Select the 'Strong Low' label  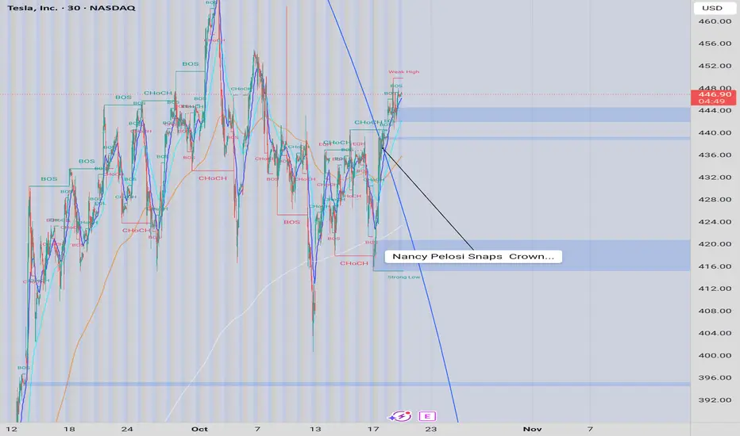404,277
